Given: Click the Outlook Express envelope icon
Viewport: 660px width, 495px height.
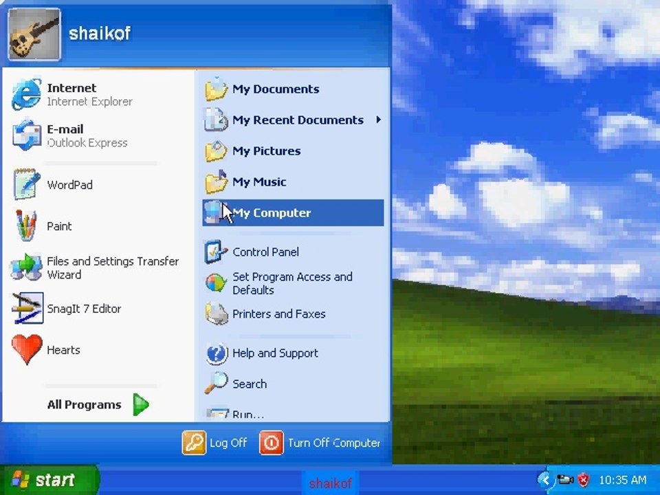Looking at the screenshot, I should point(27,135).
